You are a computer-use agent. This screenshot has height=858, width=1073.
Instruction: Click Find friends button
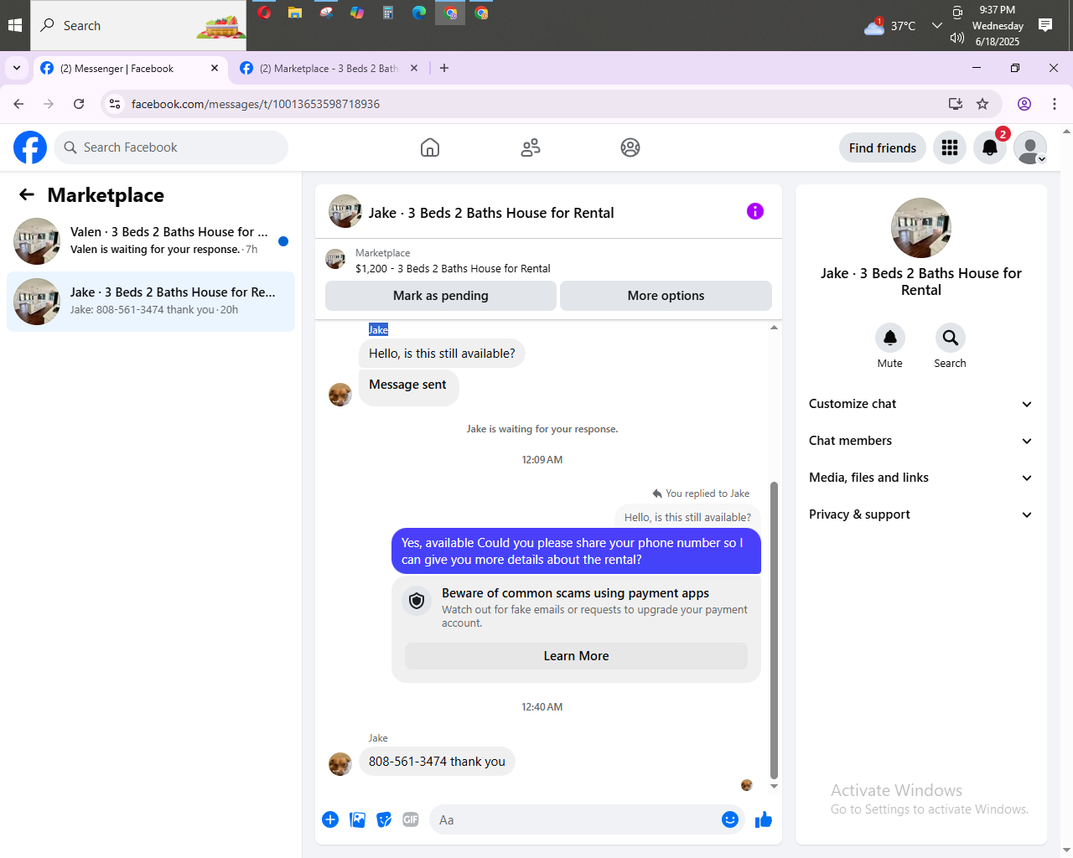(x=883, y=147)
